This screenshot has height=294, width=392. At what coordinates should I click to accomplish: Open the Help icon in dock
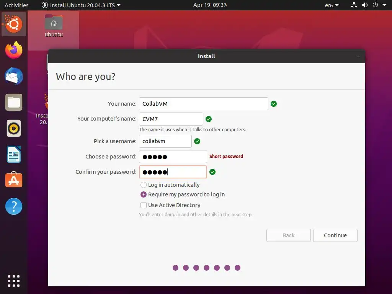pos(14,206)
